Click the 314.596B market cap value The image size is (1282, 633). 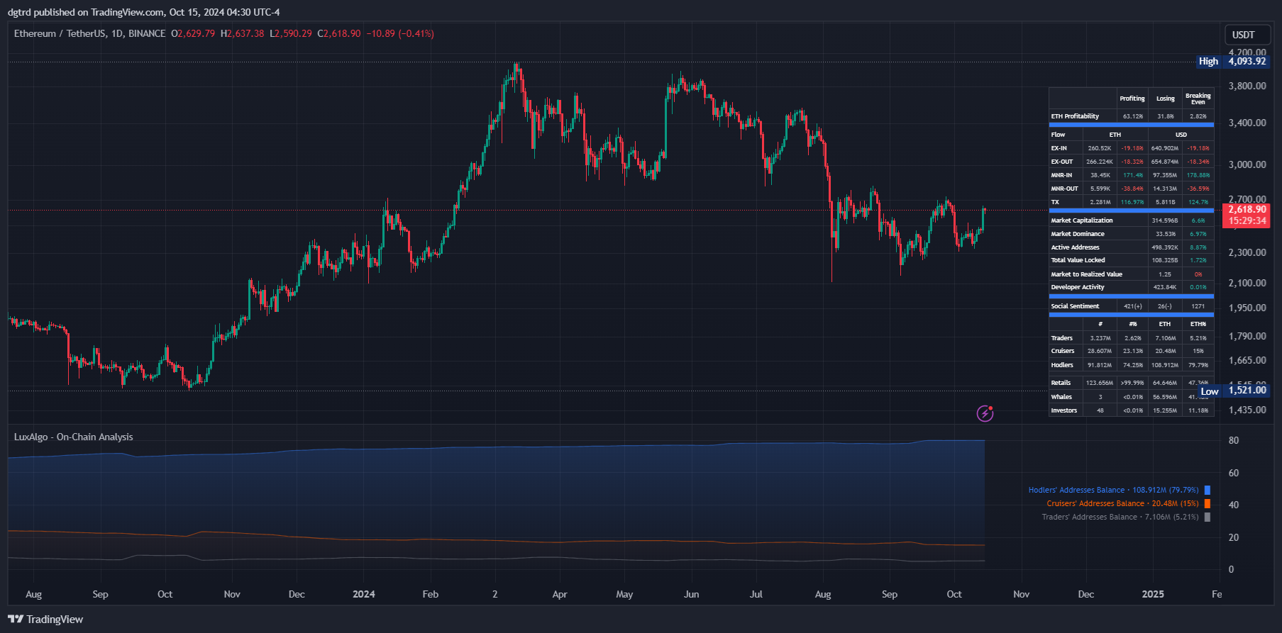[x=1165, y=220]
